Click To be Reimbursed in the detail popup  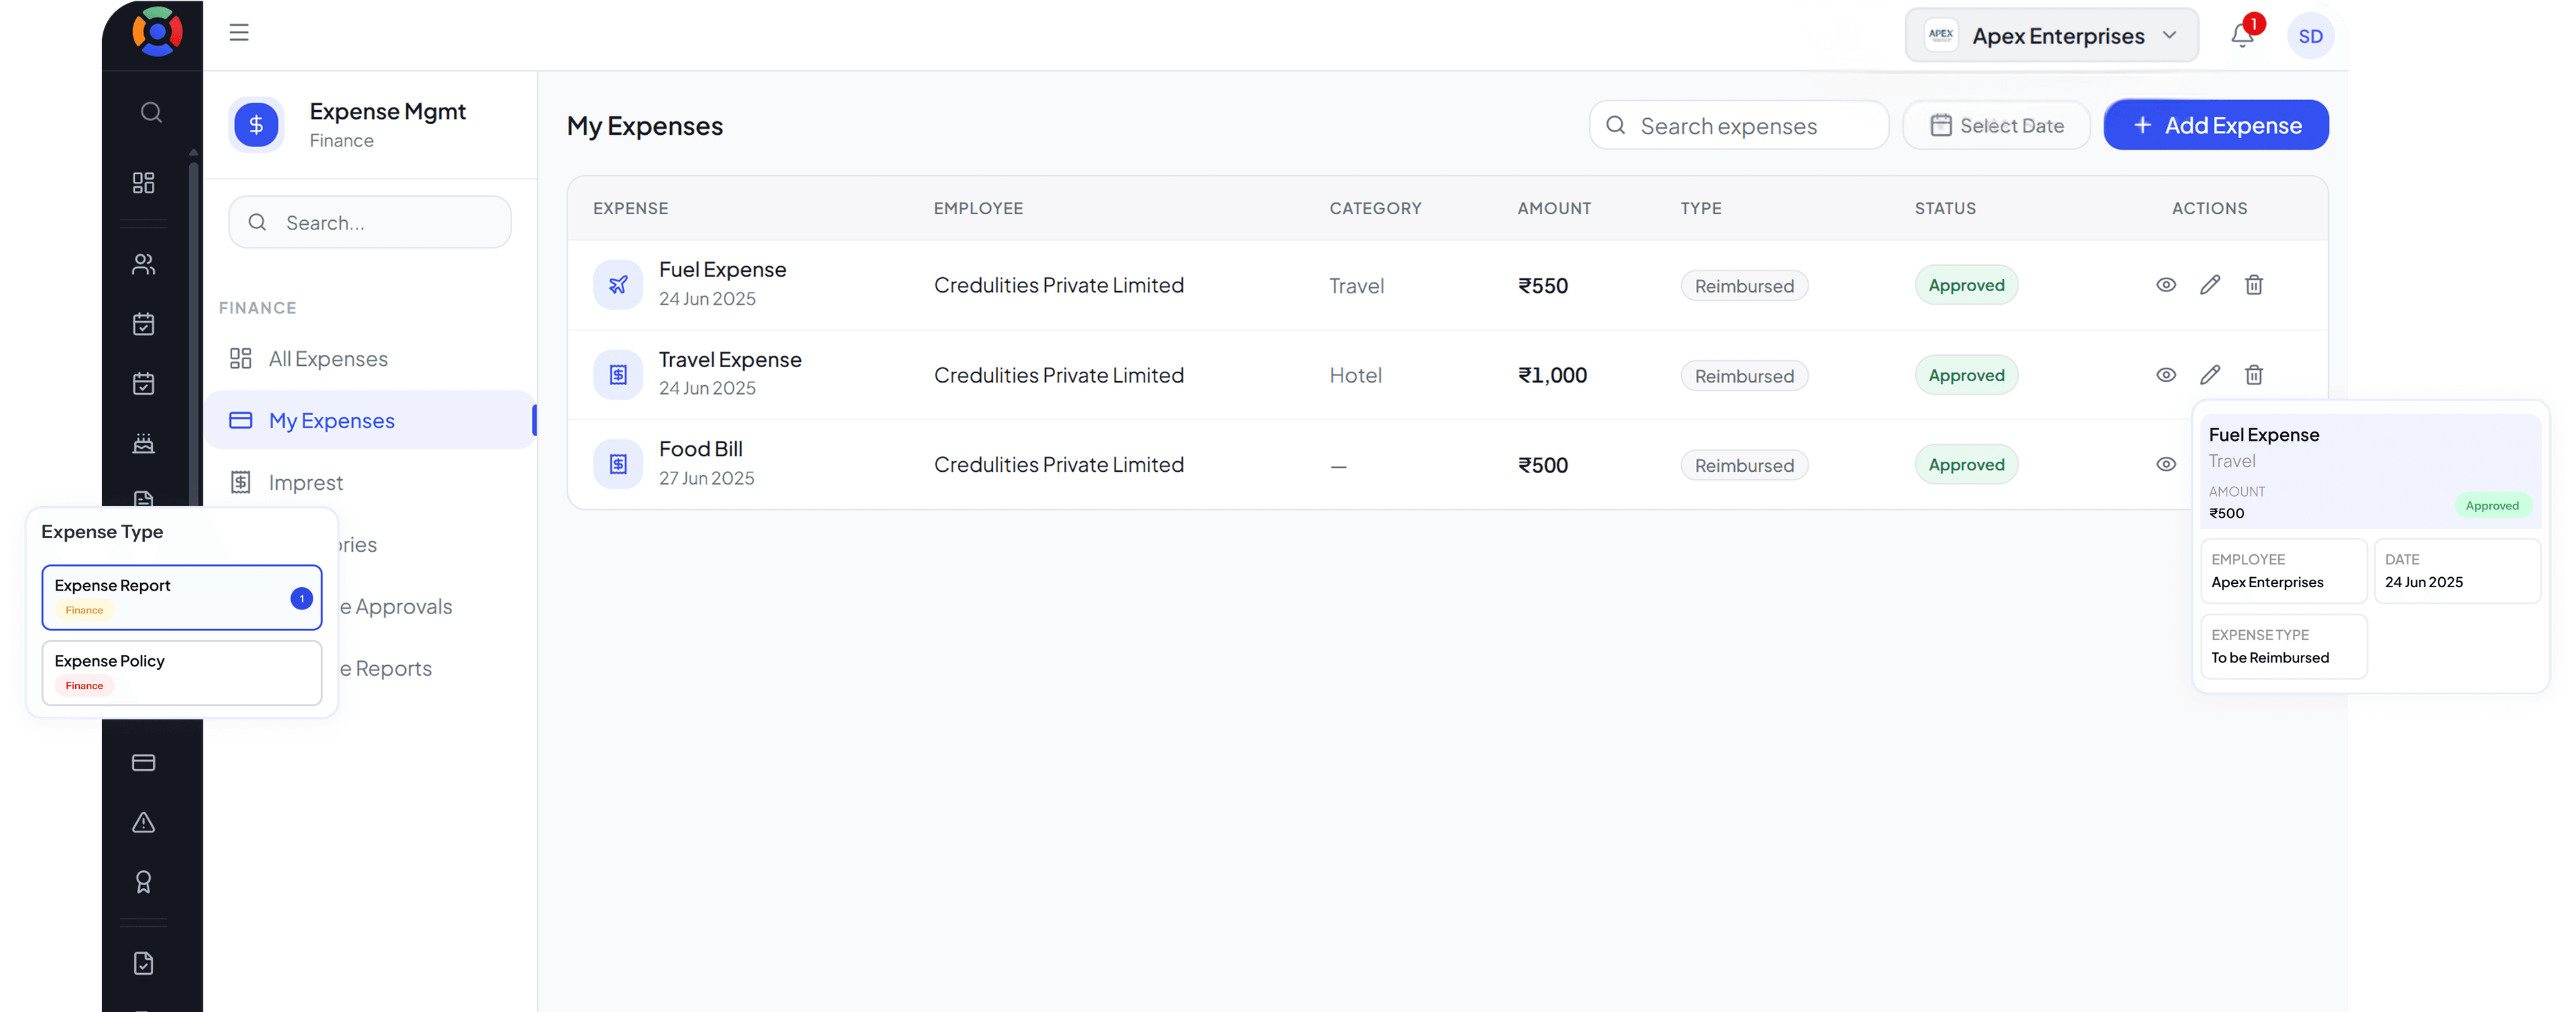(2270, 657)
